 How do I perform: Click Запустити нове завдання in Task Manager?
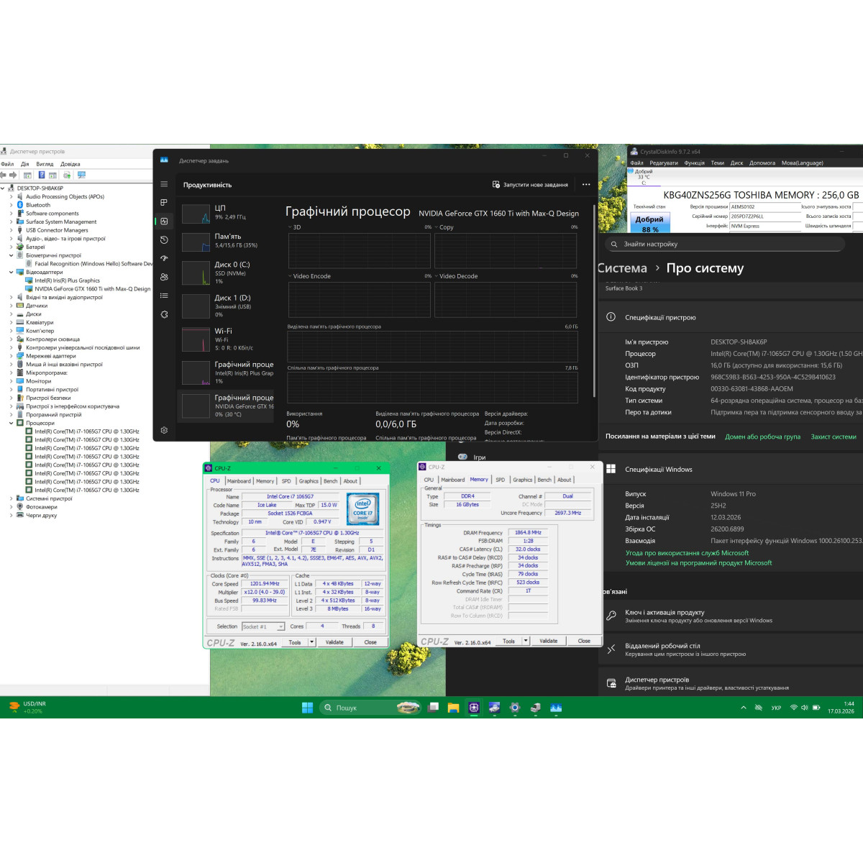[530, 185]
